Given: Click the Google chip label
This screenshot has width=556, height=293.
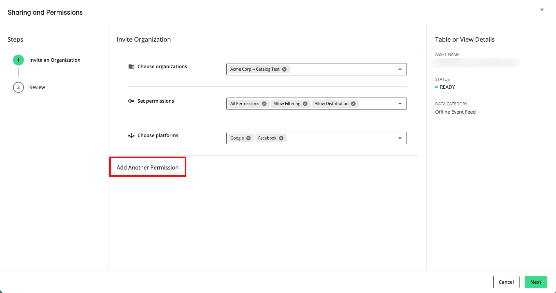Looking at the screenshot, I should click(237, 138).
